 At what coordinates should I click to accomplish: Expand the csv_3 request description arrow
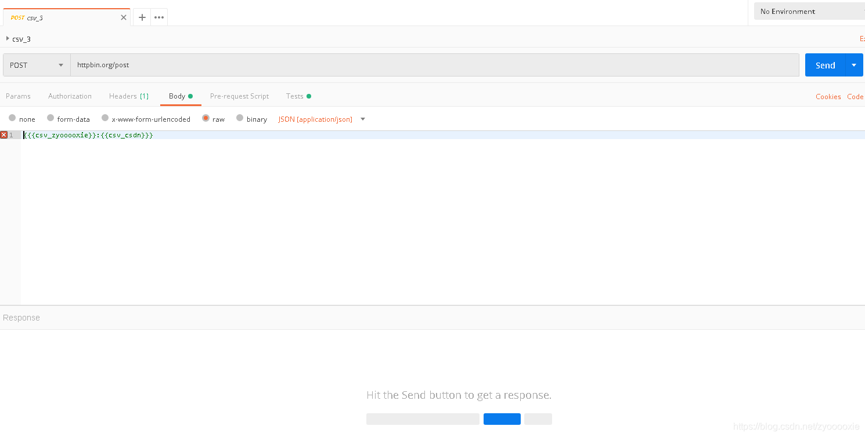tap(8, 38)
